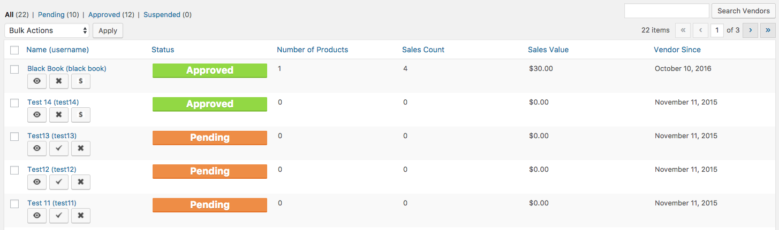Go to next page of vendors
This screenshot has height=230, width=779.
click(x=751, y=30)
